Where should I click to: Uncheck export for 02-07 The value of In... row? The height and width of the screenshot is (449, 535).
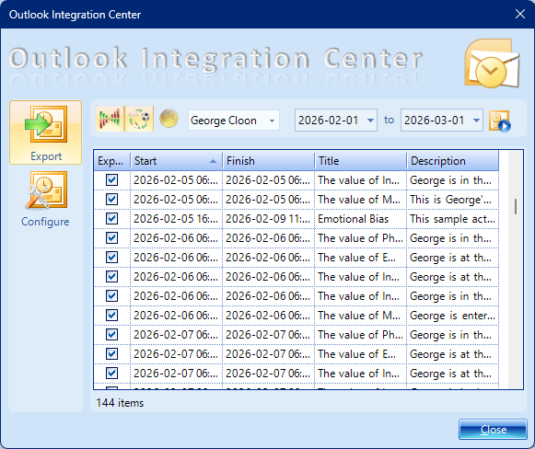[x=111, y=373]
